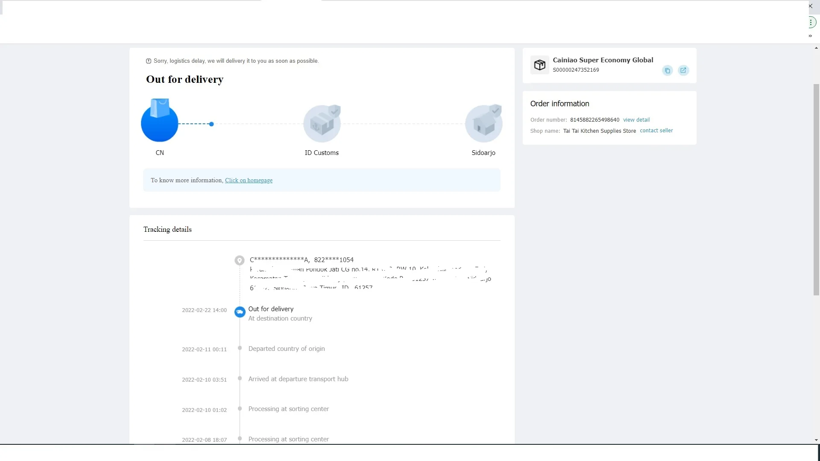Click the package box icon beside Cainiao
Viewport: 820px width, 461px height.
pyautogui.click(x=539, y=65)
